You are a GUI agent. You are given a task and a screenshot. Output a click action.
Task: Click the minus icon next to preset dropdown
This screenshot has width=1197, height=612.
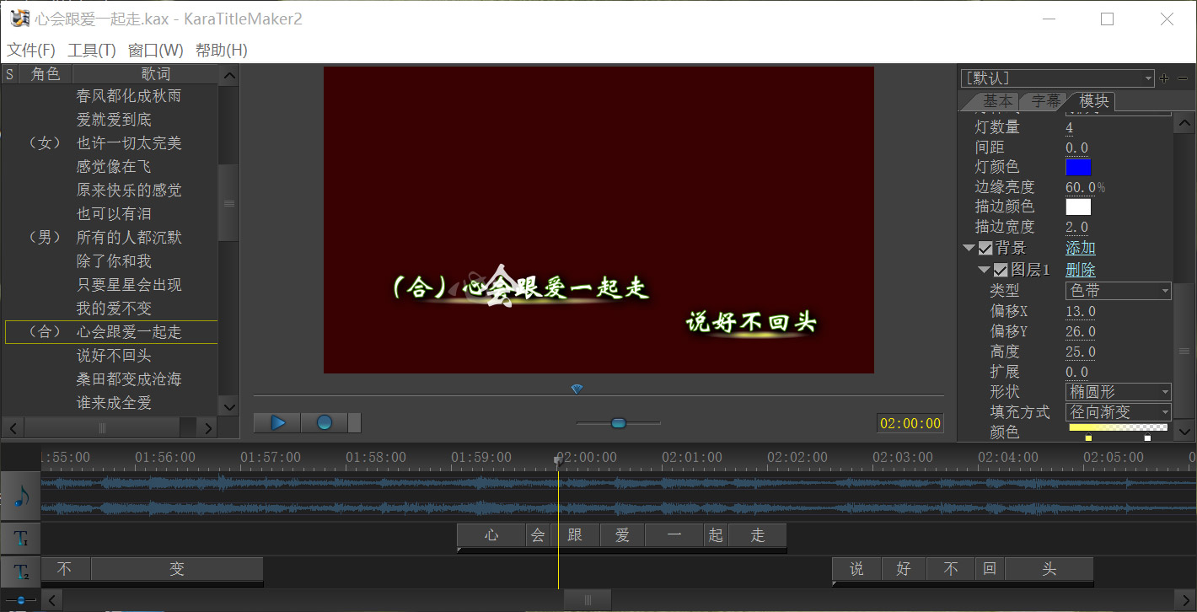pos(1184,78)
